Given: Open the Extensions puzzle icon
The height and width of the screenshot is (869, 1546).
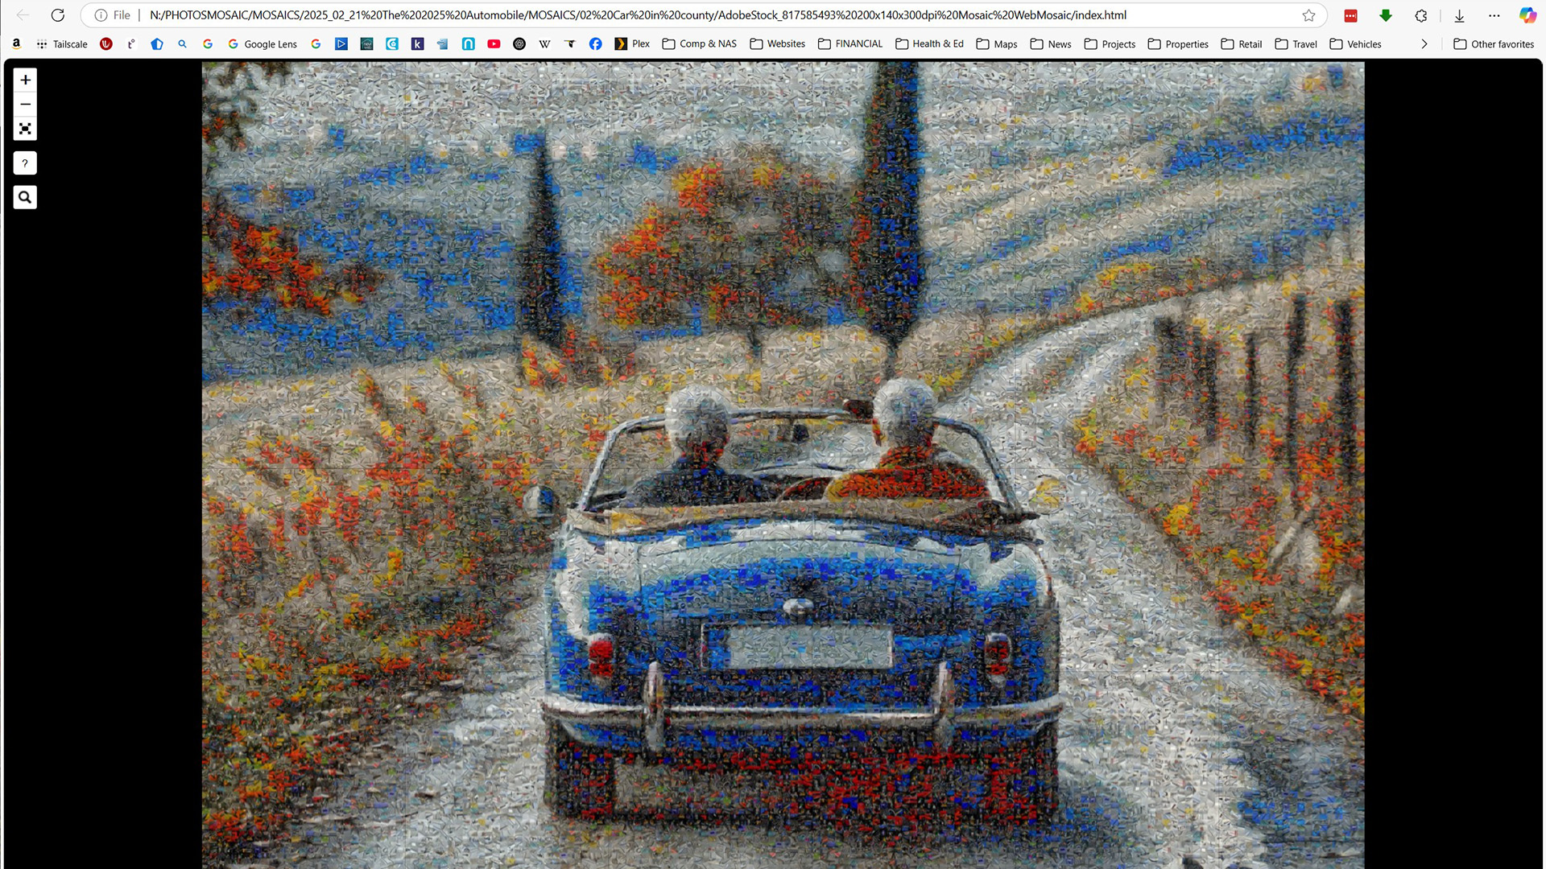Looking at the screenshot, I should [x=1421, y=15].
